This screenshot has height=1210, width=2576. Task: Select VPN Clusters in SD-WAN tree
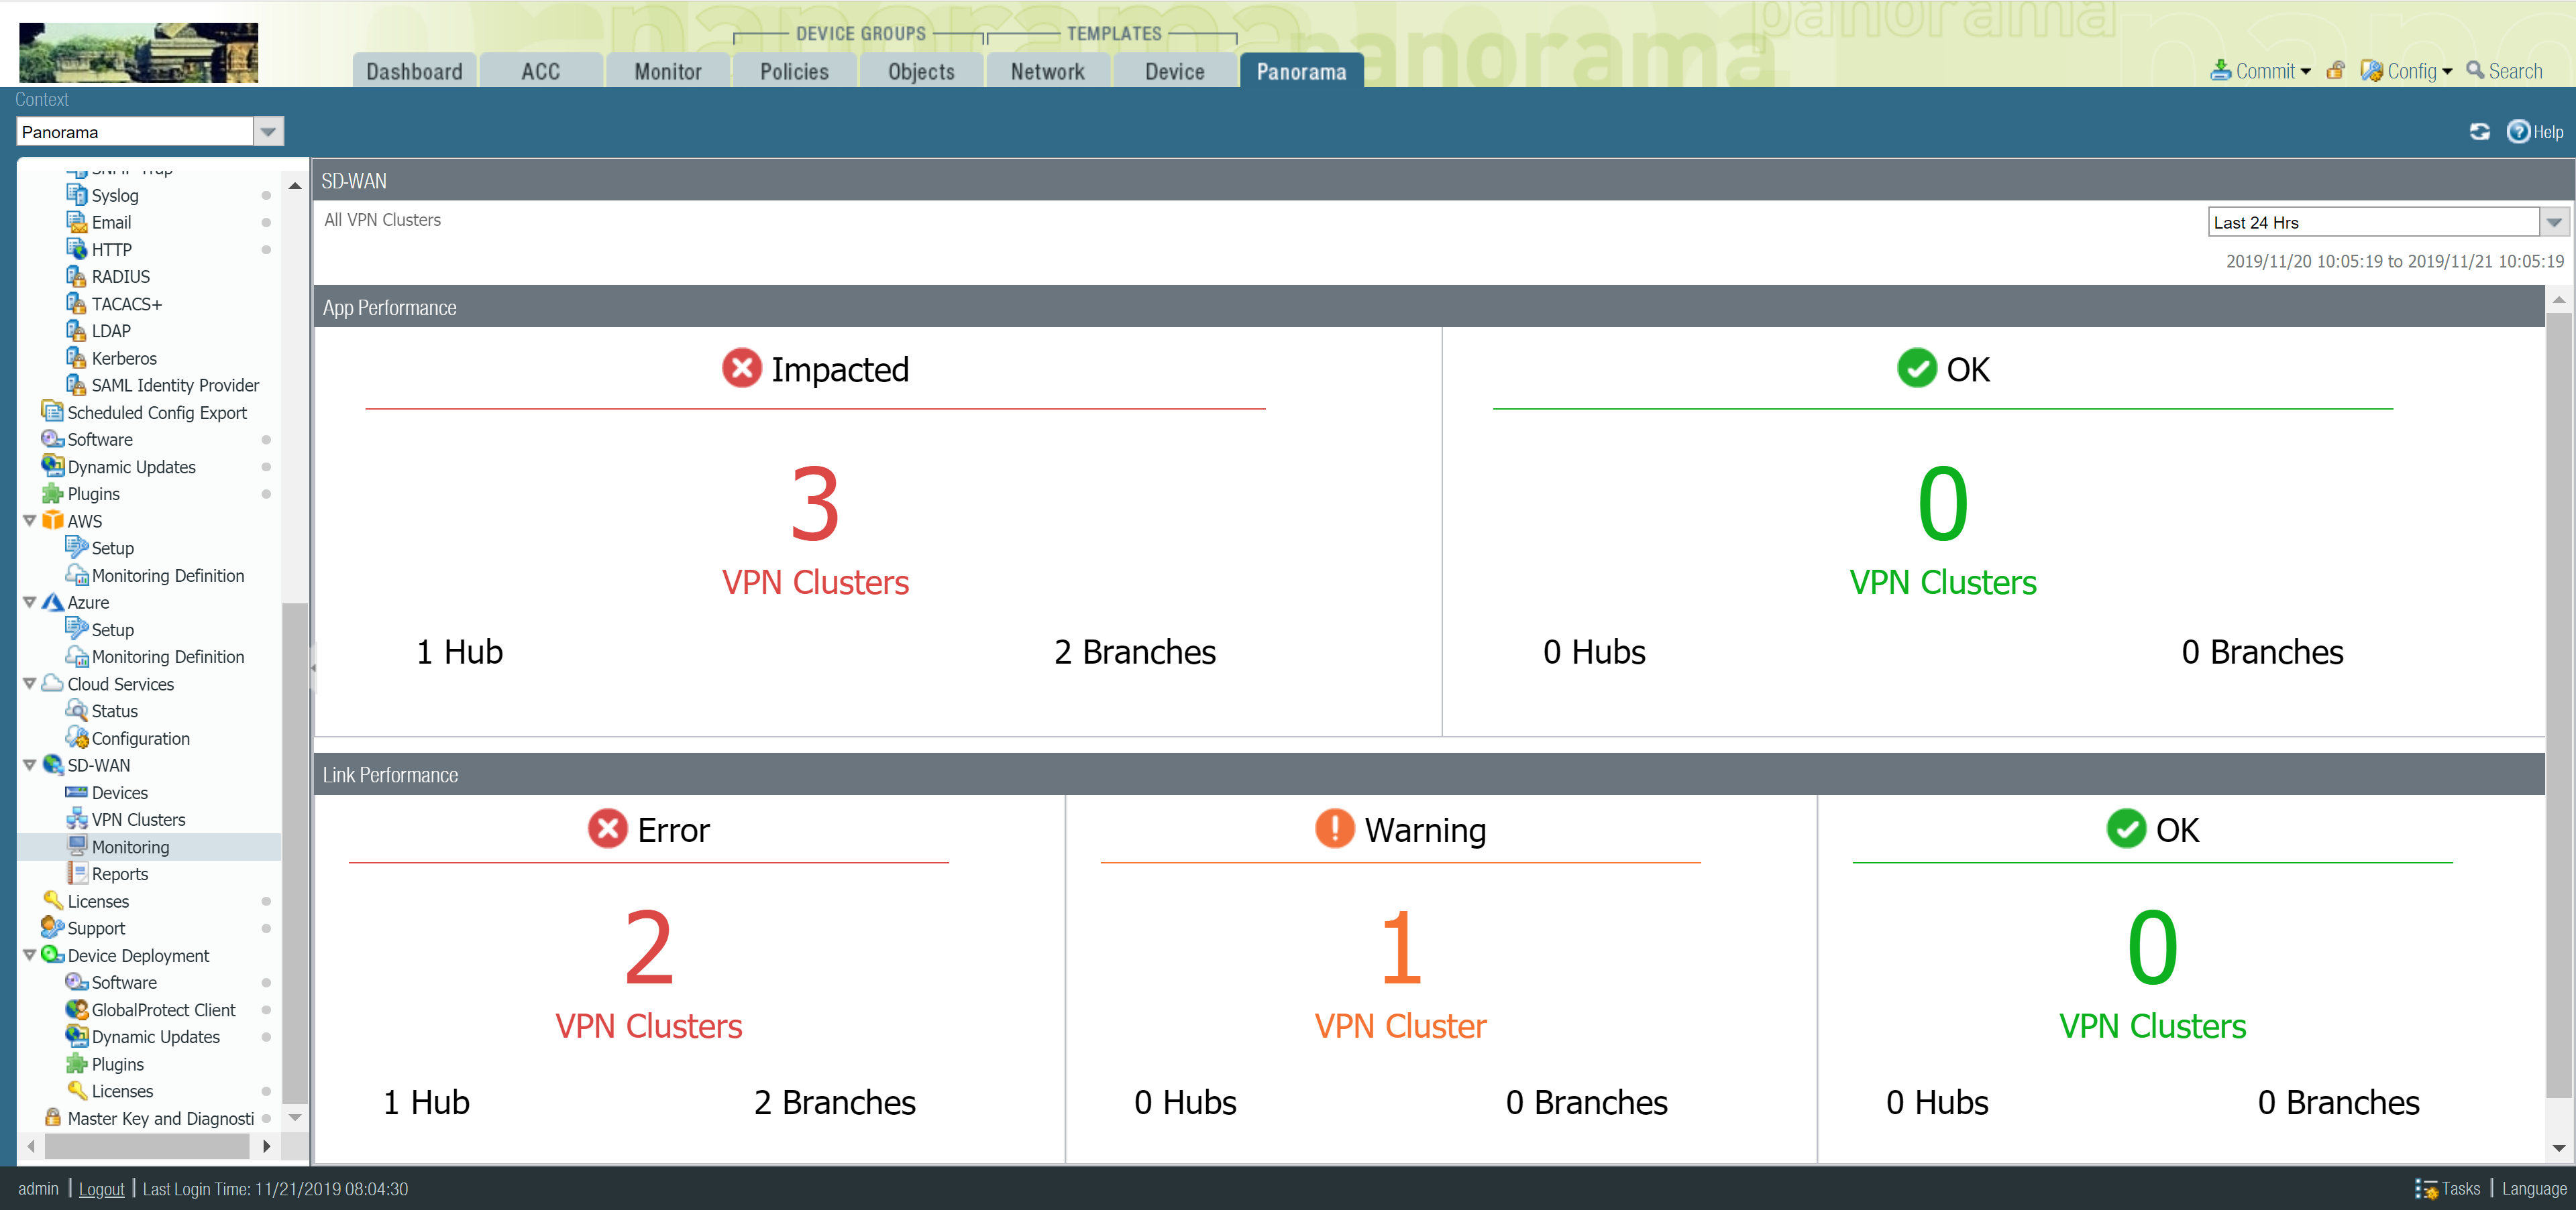[138, 819]
